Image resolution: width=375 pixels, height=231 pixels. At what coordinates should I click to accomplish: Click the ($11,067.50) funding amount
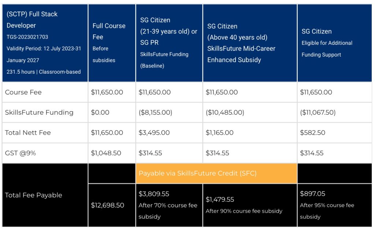point(318,113)
